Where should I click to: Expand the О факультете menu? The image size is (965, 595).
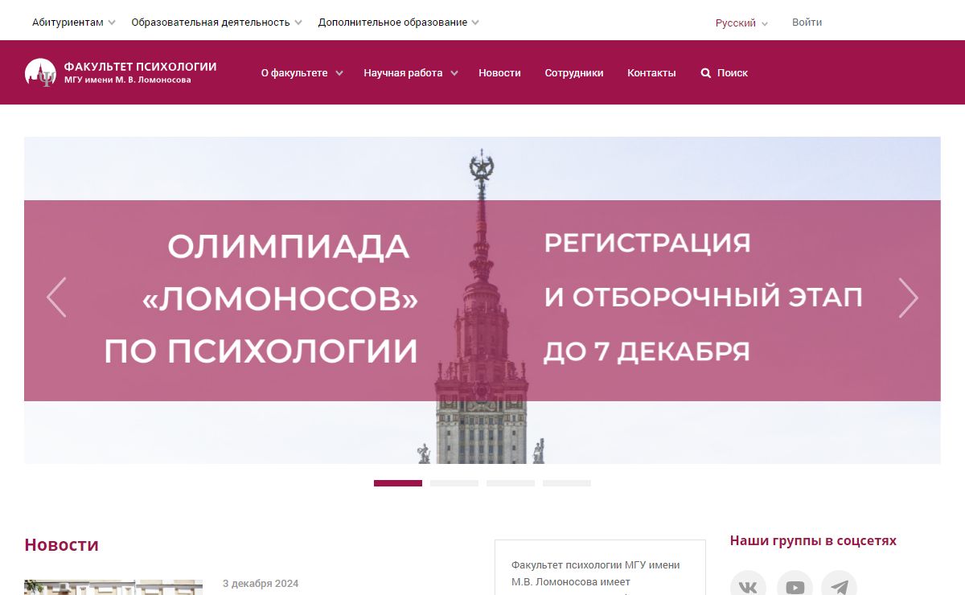pos(302,73)
